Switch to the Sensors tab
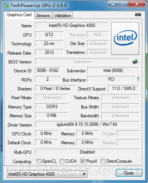The height and width of the screenshot is (183, 148). (43, 15)
